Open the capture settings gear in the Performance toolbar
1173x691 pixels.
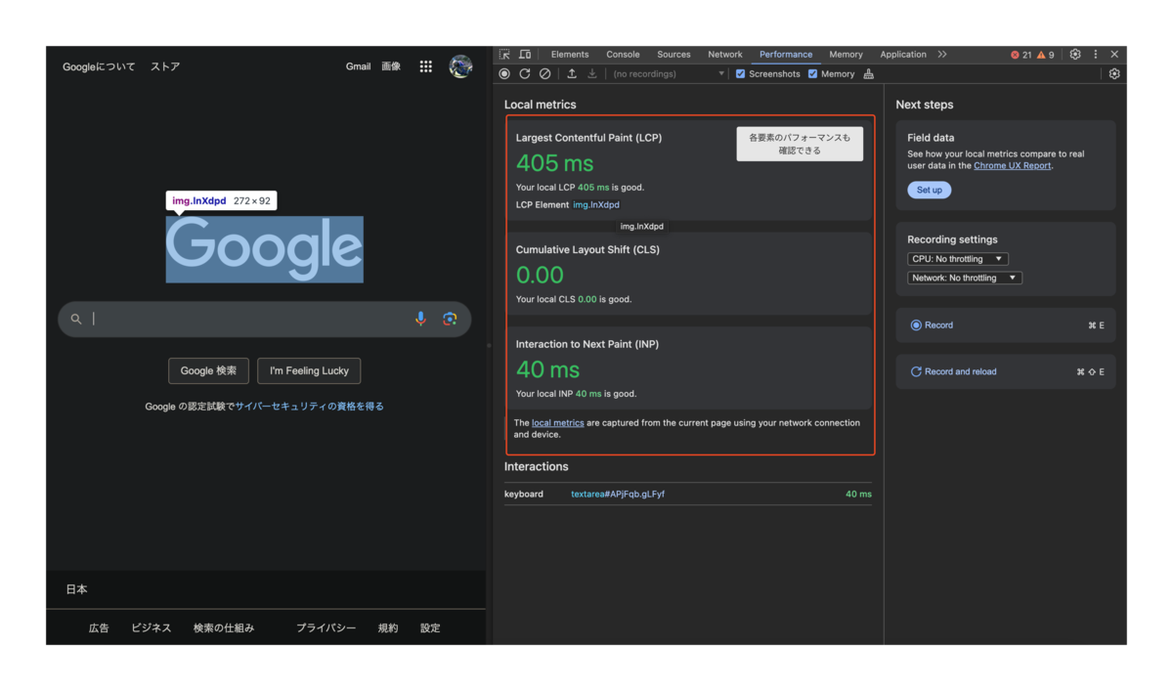point(1114,73)
